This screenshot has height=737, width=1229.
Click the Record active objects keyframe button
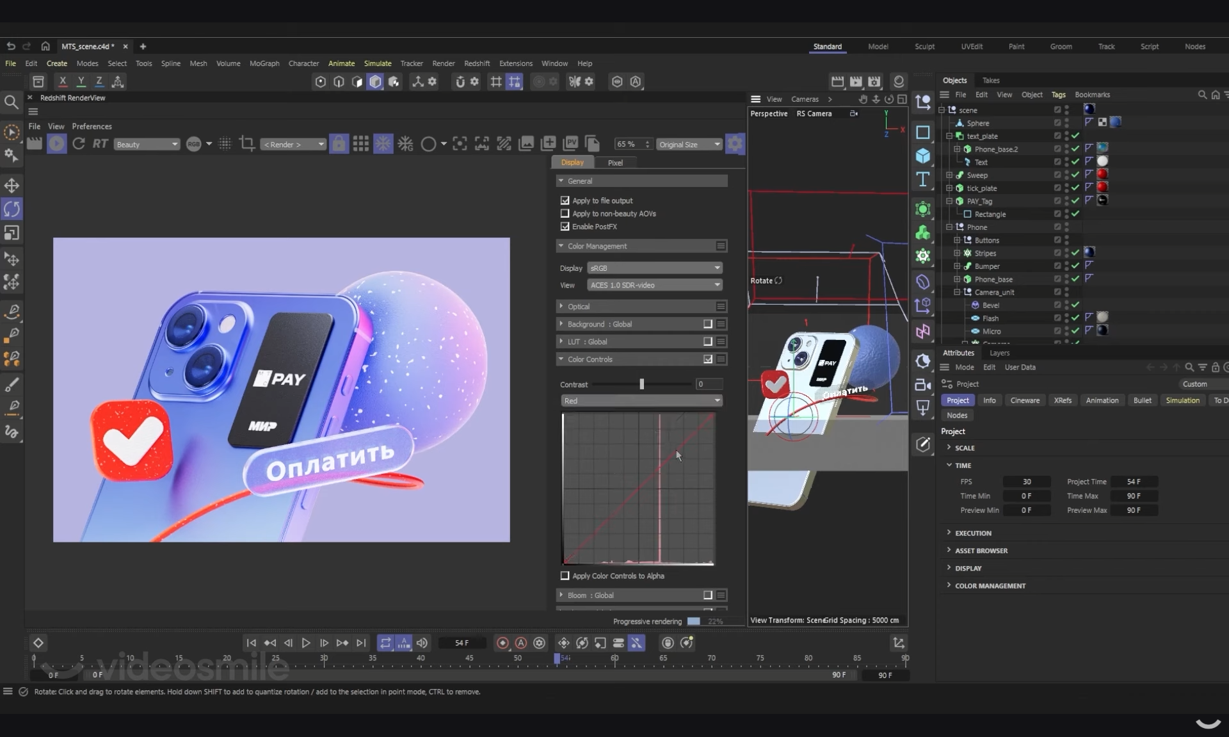[502, 643]
